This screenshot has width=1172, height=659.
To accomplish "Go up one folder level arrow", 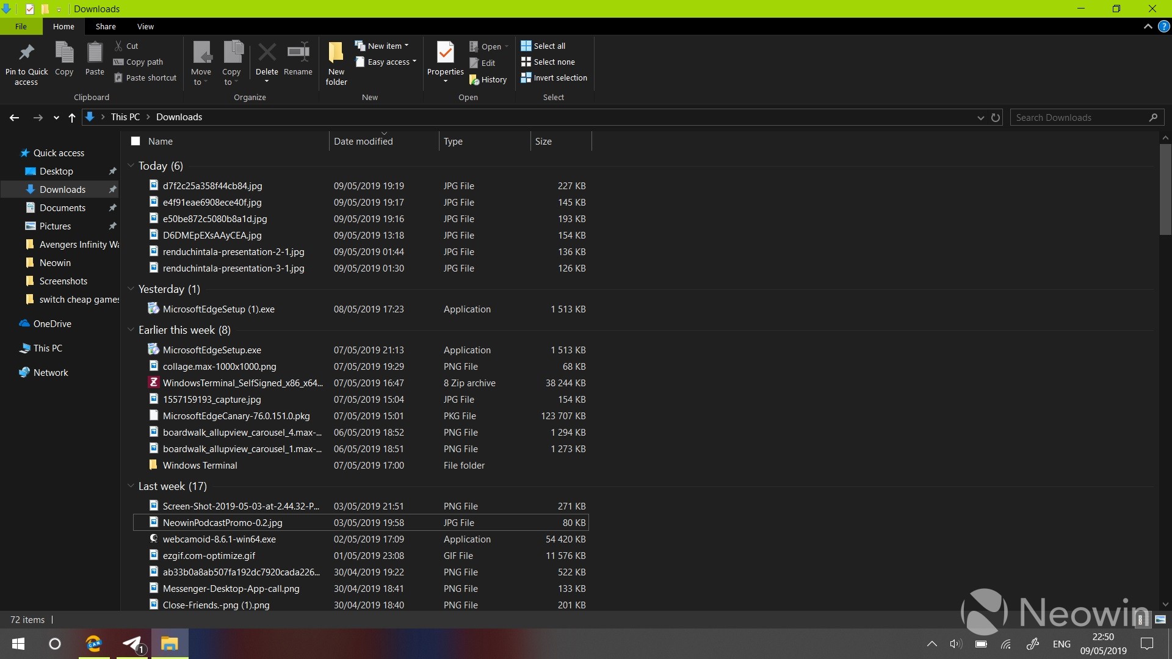I will 72,118.
